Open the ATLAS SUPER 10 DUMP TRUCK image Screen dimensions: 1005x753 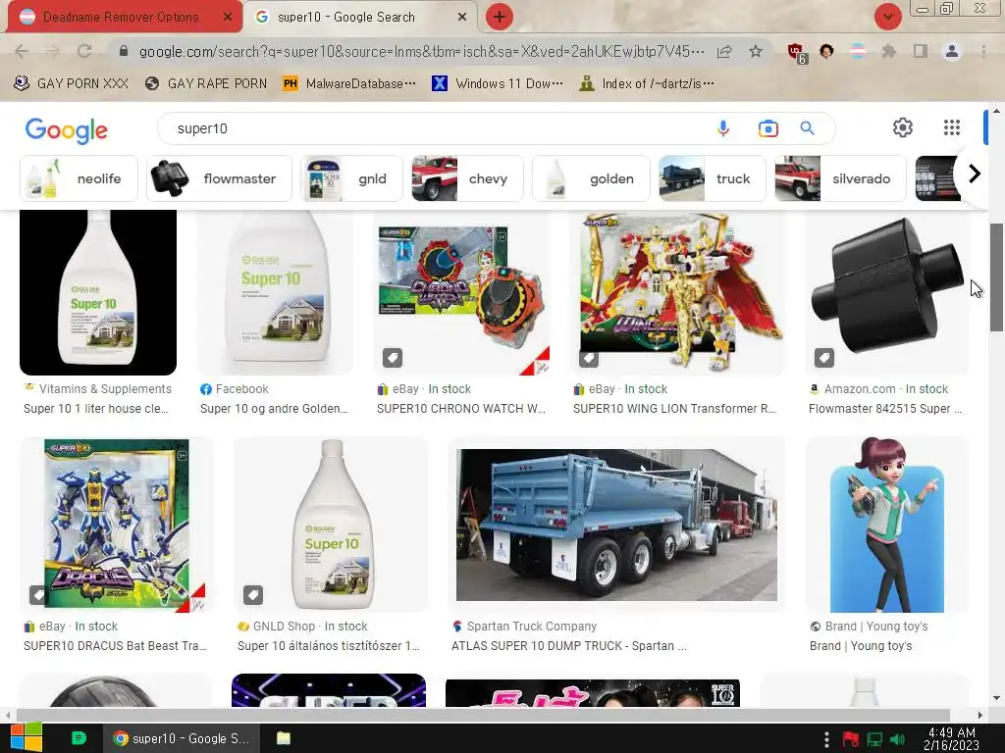pyautogui.click(x=616, y=525)
